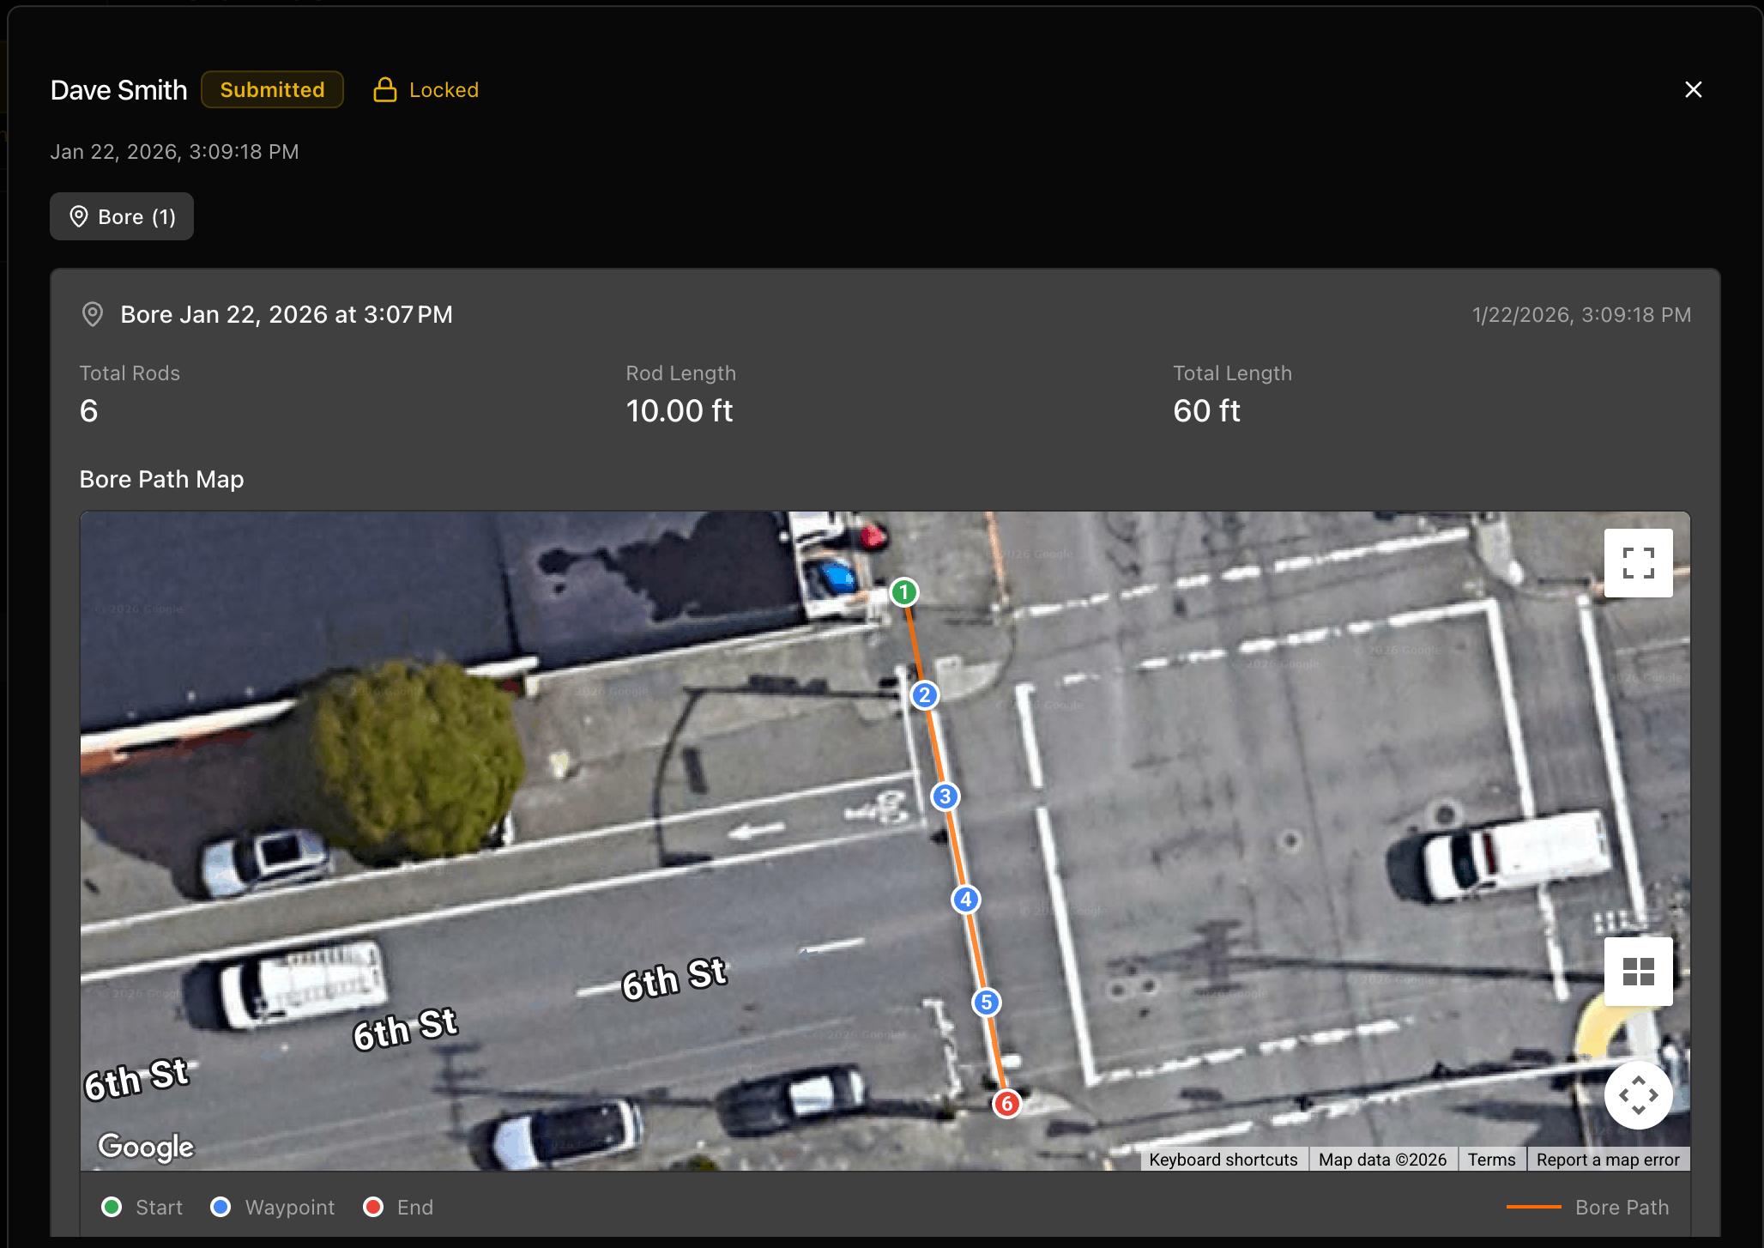
Task: Select waypoint marker 2 on map
Action: [x=924, y=695]
